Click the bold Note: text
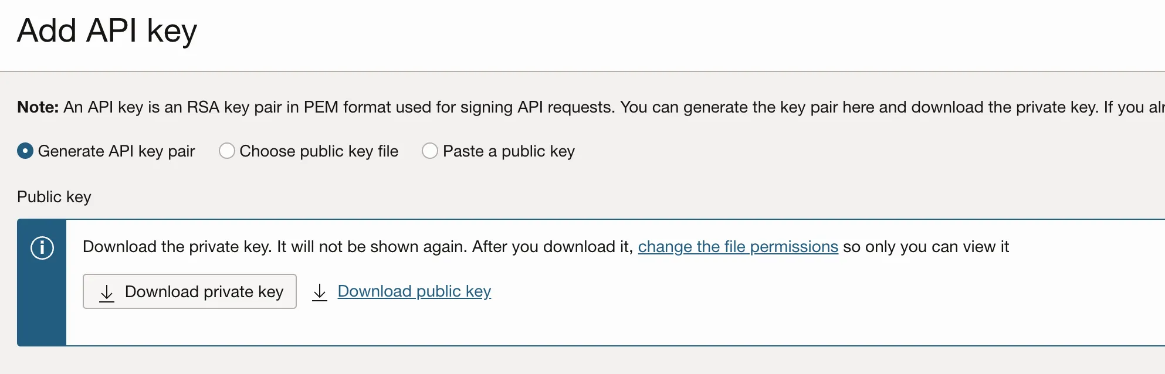The width and height of the screenshot is (1165, 374). pyautogui.click(x=38, y=107)
